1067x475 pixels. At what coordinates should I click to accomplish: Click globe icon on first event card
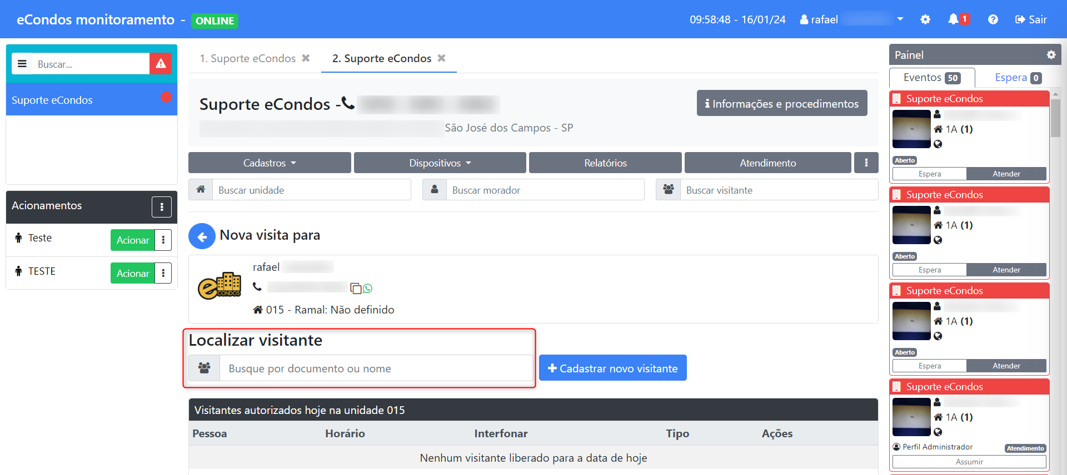[x=938, y=144]
